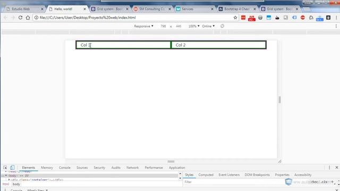Activate the inspect element picker icon
Viewport: 340px width, 191px height.
(5, 168)
